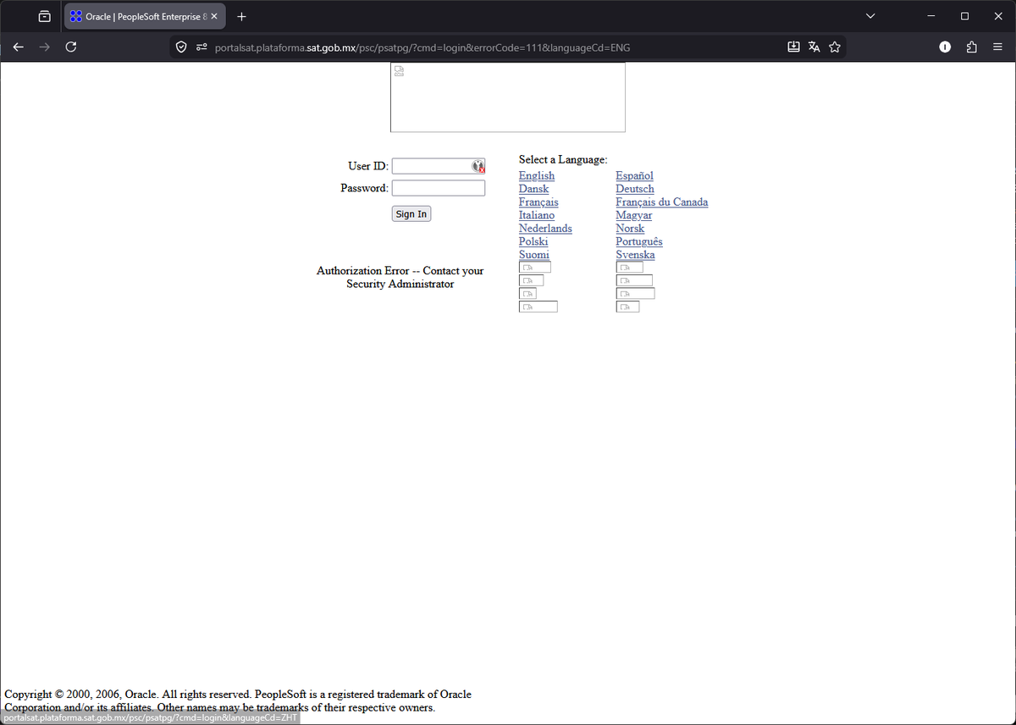Open a new tab with the plus icon
This screenshot has width=1016, height=725.
(x=241, y=16)
